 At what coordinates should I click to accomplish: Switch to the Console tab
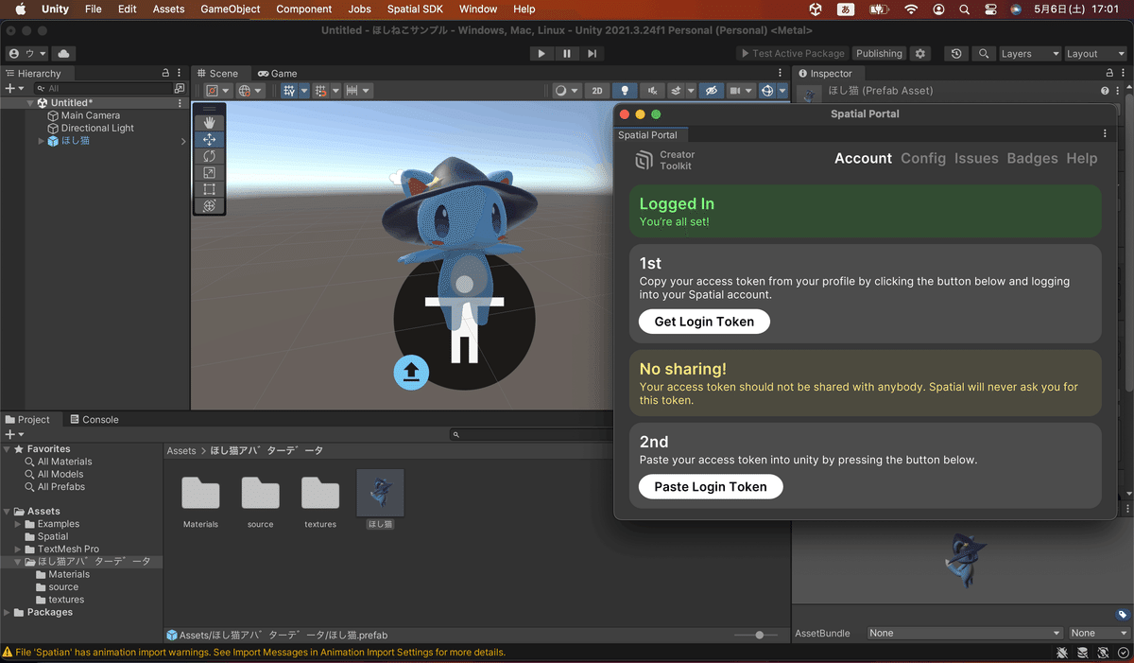click(94, 419)
